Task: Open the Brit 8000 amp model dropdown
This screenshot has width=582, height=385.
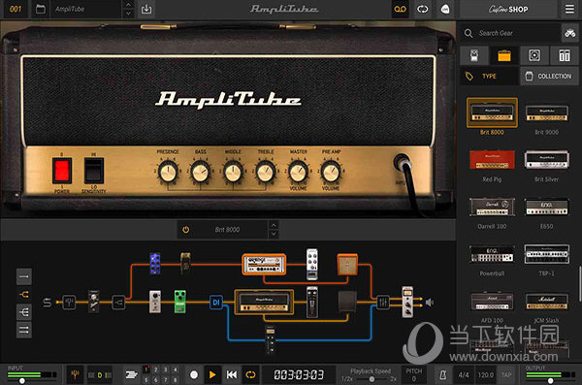Action: pos(227,230)
